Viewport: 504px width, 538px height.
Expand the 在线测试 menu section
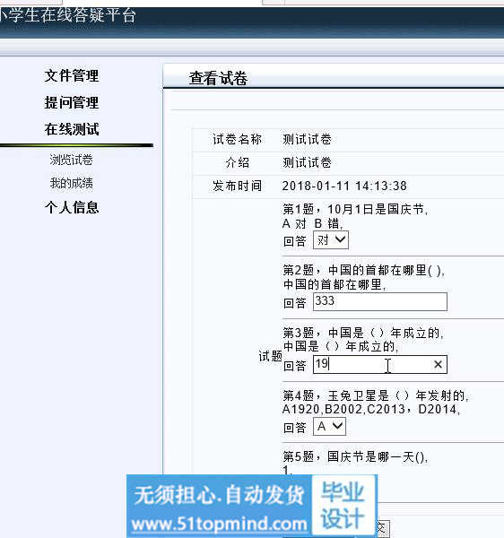(72, 129)
